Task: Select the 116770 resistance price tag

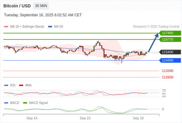Action: coord(170,39)
